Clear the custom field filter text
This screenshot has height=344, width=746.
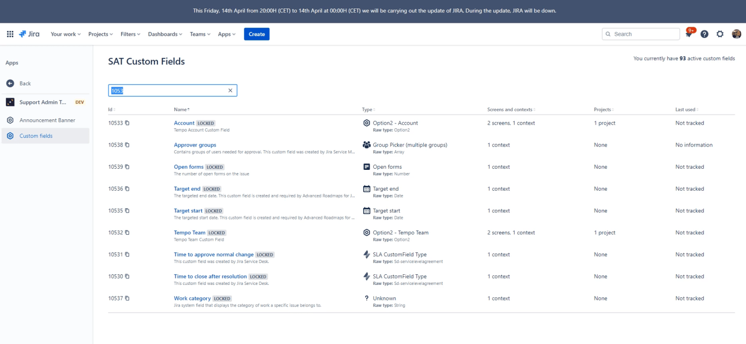[x=230, y=91]
